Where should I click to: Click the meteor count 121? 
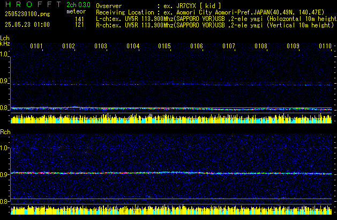click(x=79, y=25)
